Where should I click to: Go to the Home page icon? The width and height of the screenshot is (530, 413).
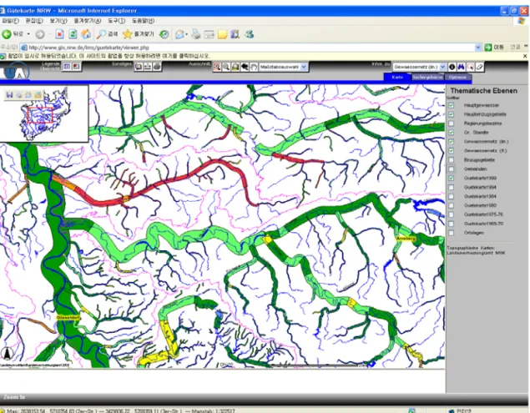[x=86, y=34]
